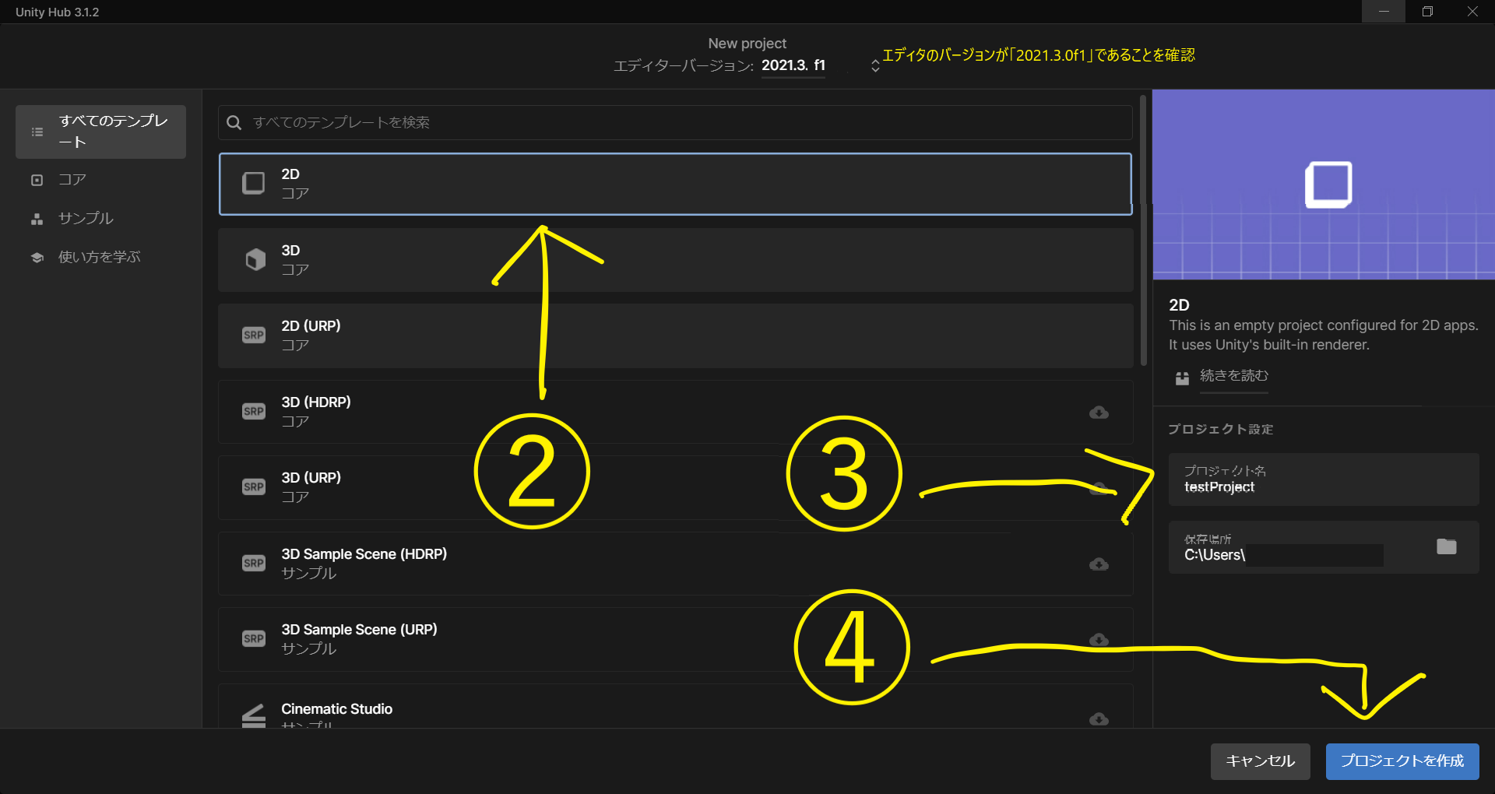Click the 3D template cube icon
The width and height of the screenshot is (1495, 794).
[255, 259]
